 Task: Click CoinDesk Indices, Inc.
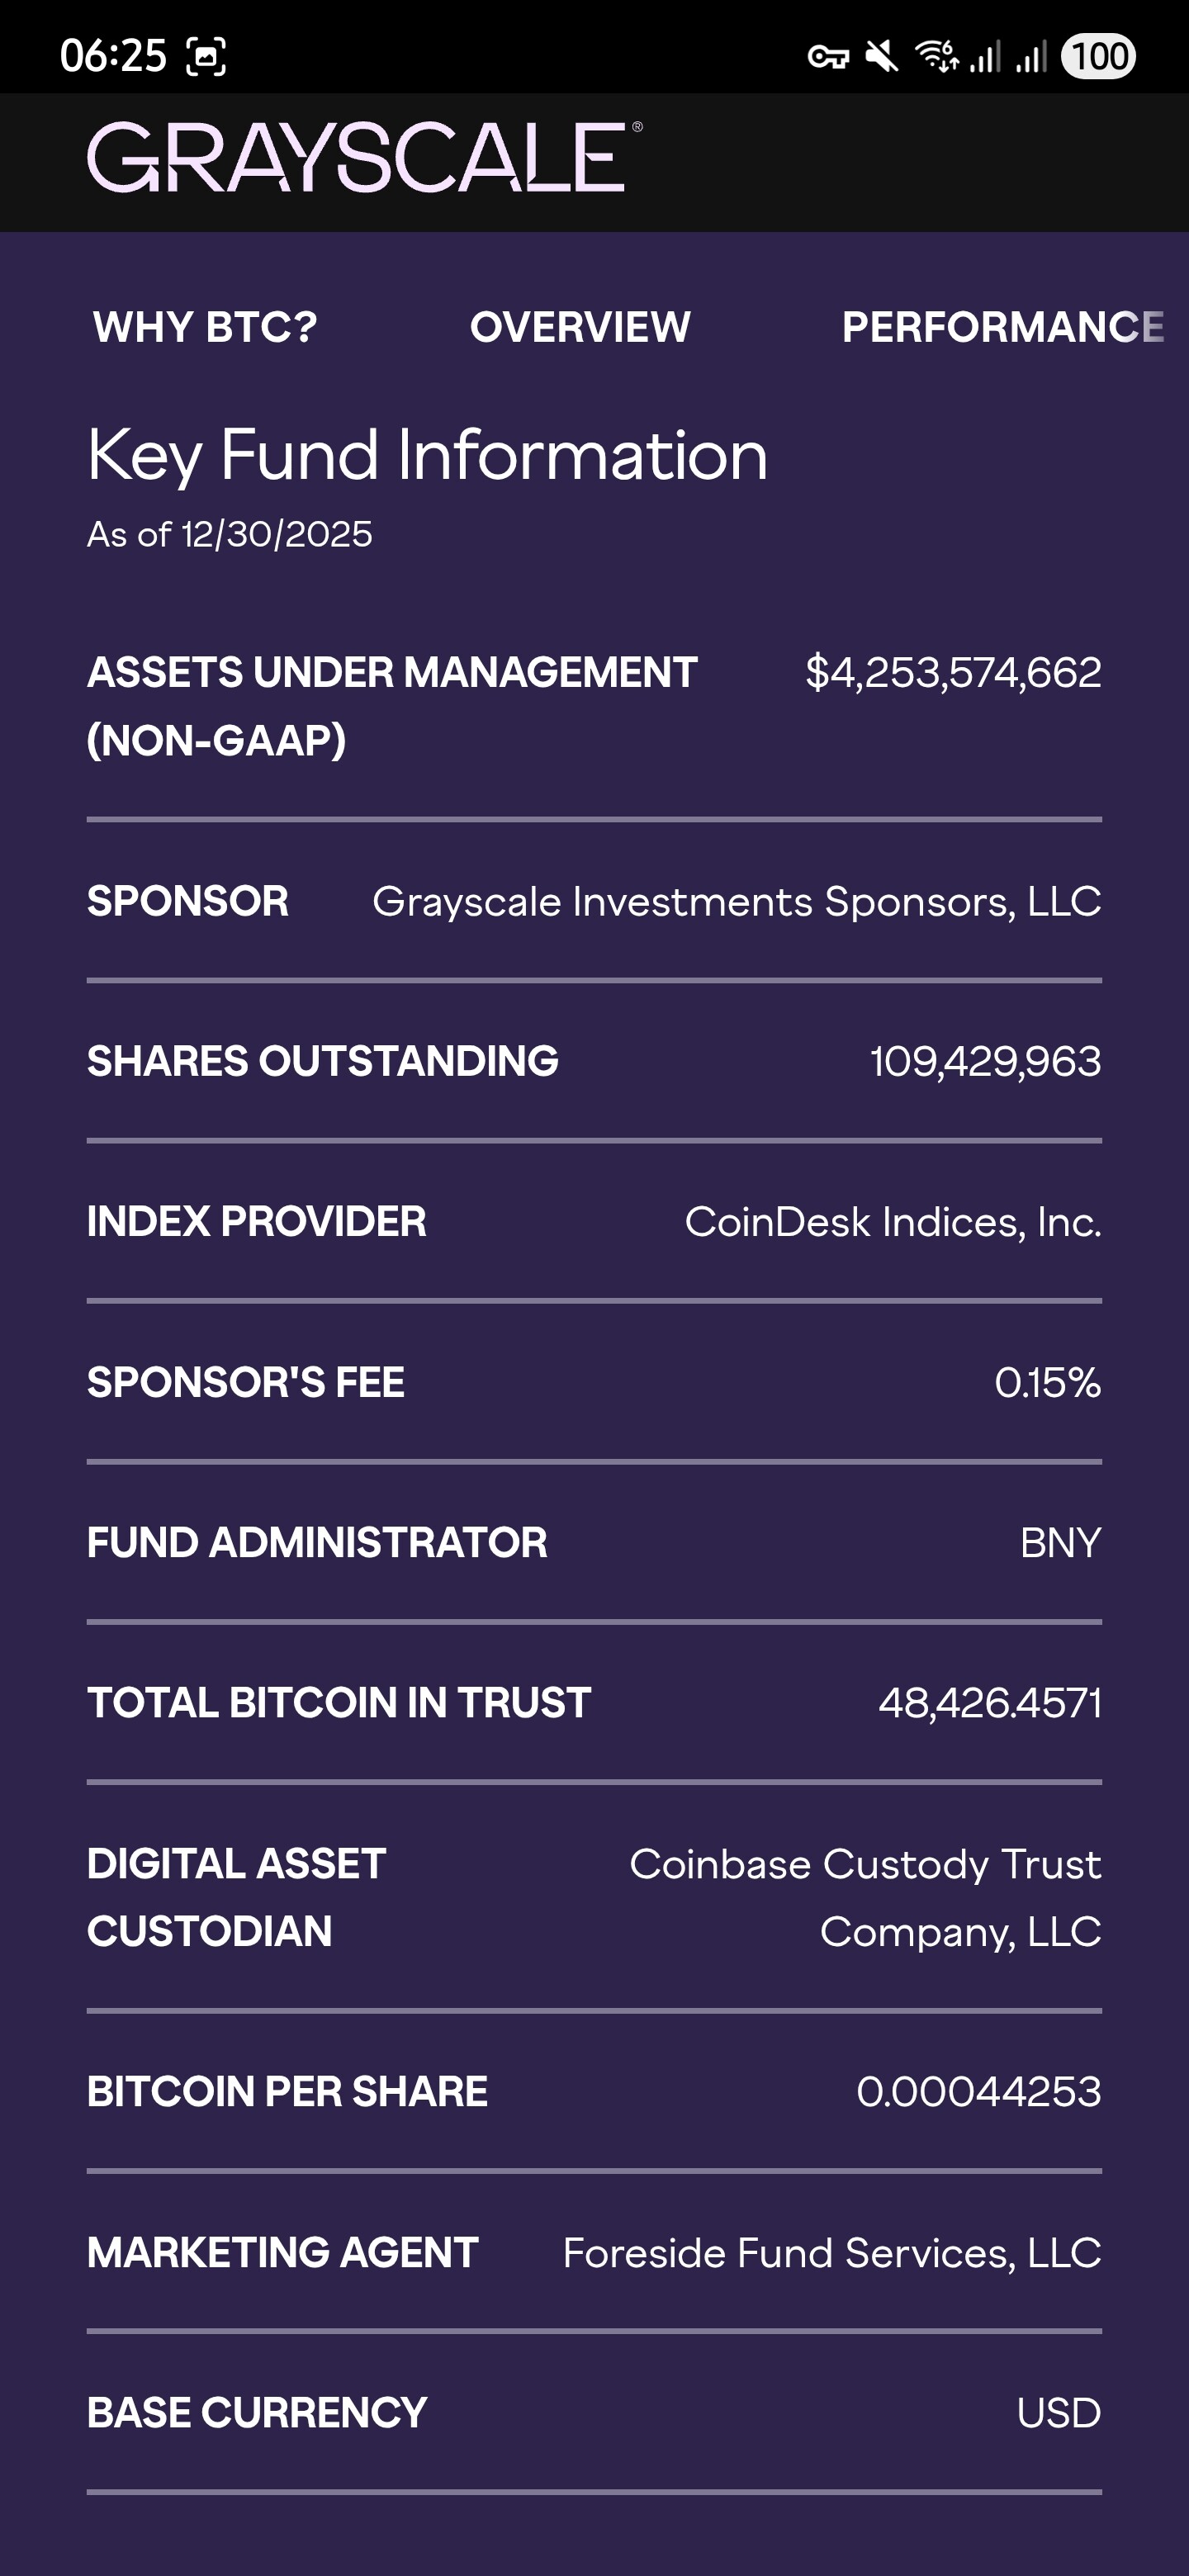893,1221
